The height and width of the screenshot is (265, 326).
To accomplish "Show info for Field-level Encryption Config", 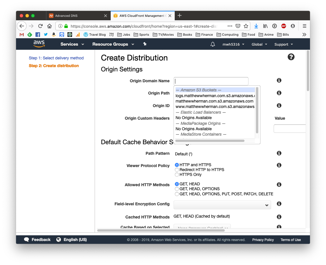I will 279,204.
